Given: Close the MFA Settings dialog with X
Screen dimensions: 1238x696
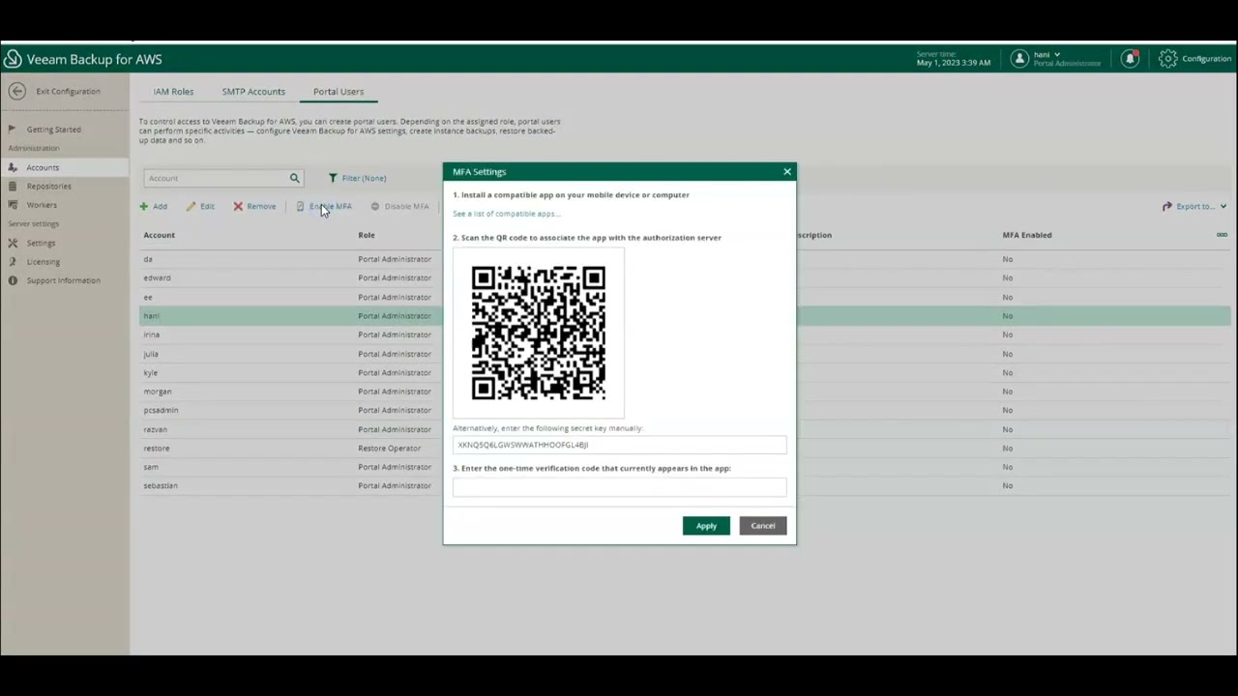Looking at the screenshot, I should click(787, 171).
